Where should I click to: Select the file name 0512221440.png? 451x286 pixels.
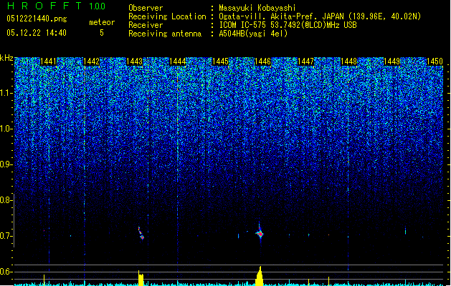[37, 19]
